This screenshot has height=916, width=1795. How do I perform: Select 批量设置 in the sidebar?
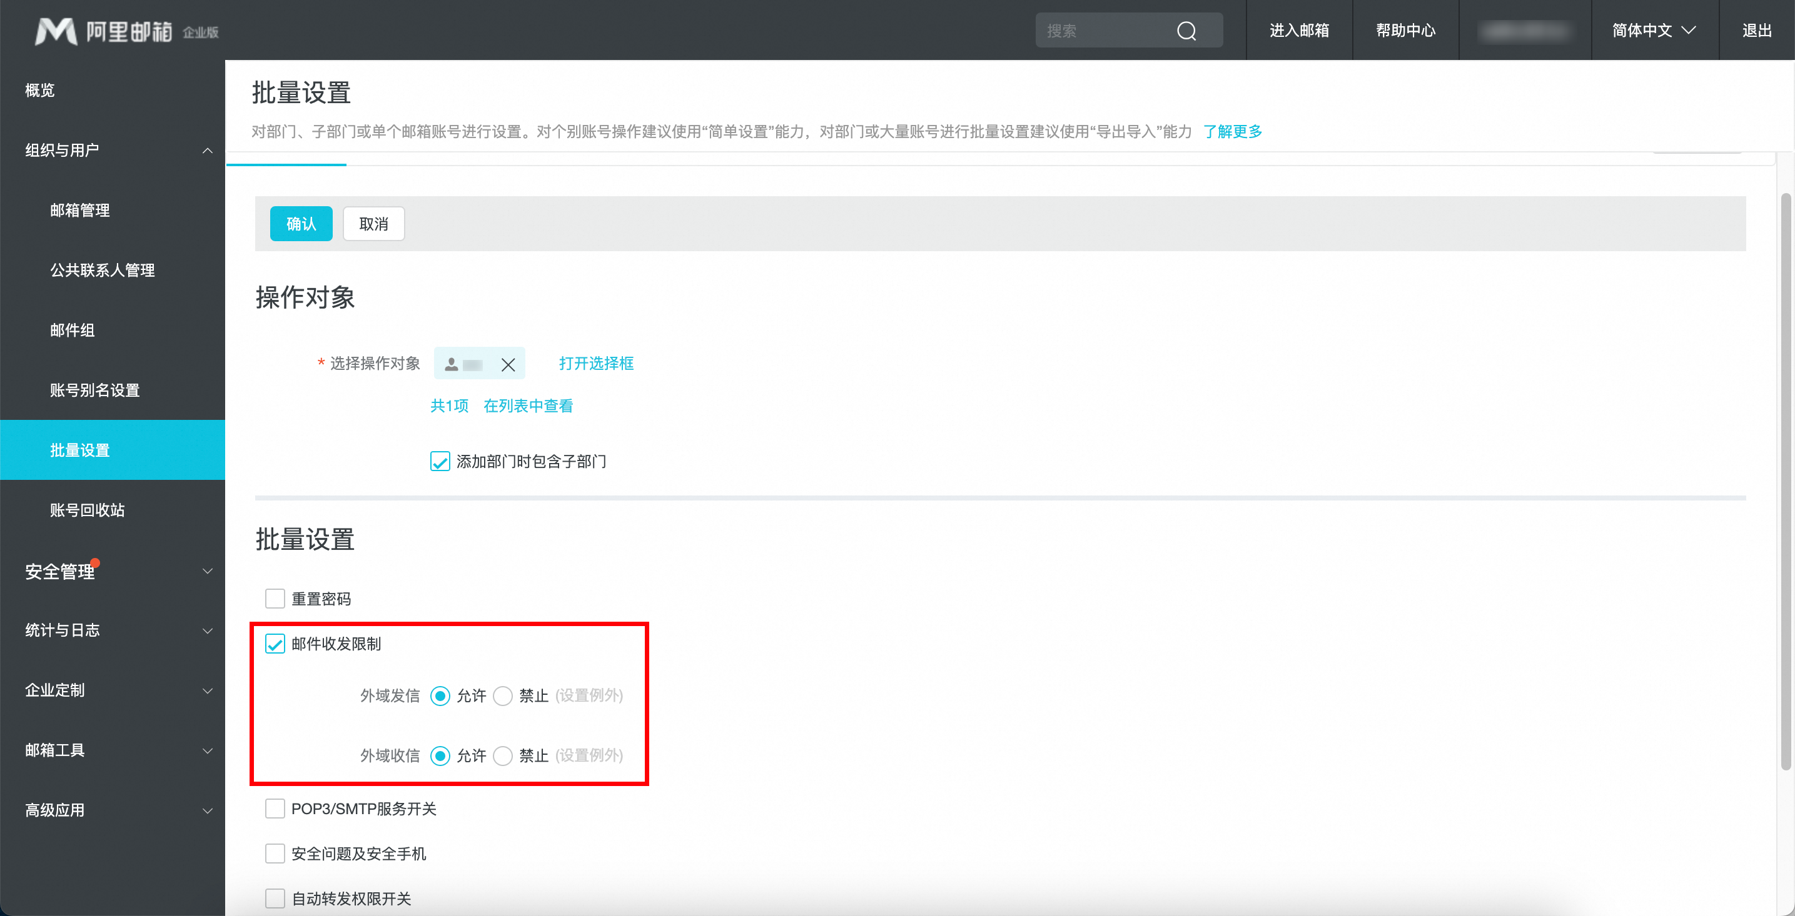[112, 450]
